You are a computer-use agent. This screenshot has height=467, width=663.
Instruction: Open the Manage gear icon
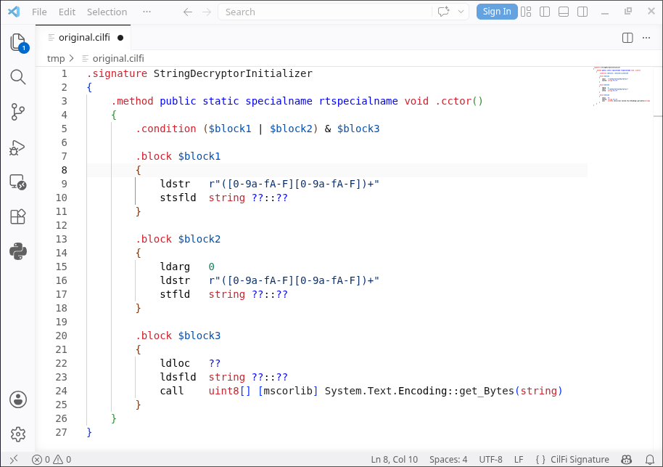coord(17,434)
